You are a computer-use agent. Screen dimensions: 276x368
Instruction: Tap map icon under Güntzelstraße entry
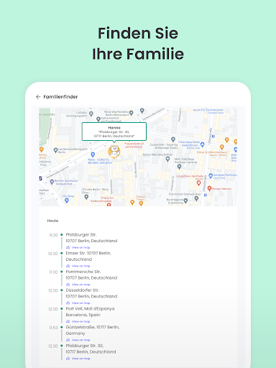click(x=68, y=340)
